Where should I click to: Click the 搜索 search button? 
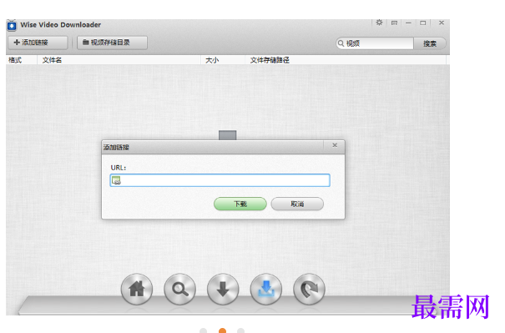430,43
